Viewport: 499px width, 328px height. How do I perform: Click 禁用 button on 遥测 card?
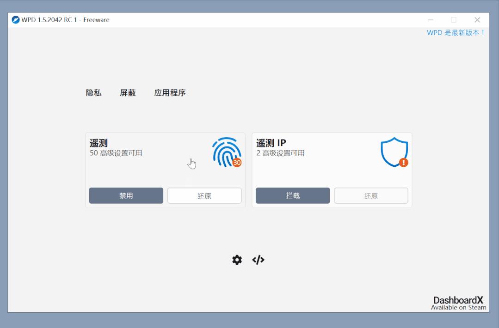coord(126,195)
